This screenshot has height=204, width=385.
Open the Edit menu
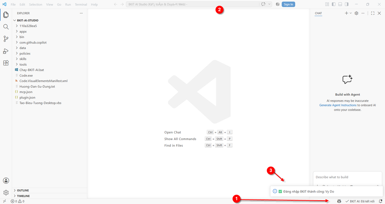point(22,4)
